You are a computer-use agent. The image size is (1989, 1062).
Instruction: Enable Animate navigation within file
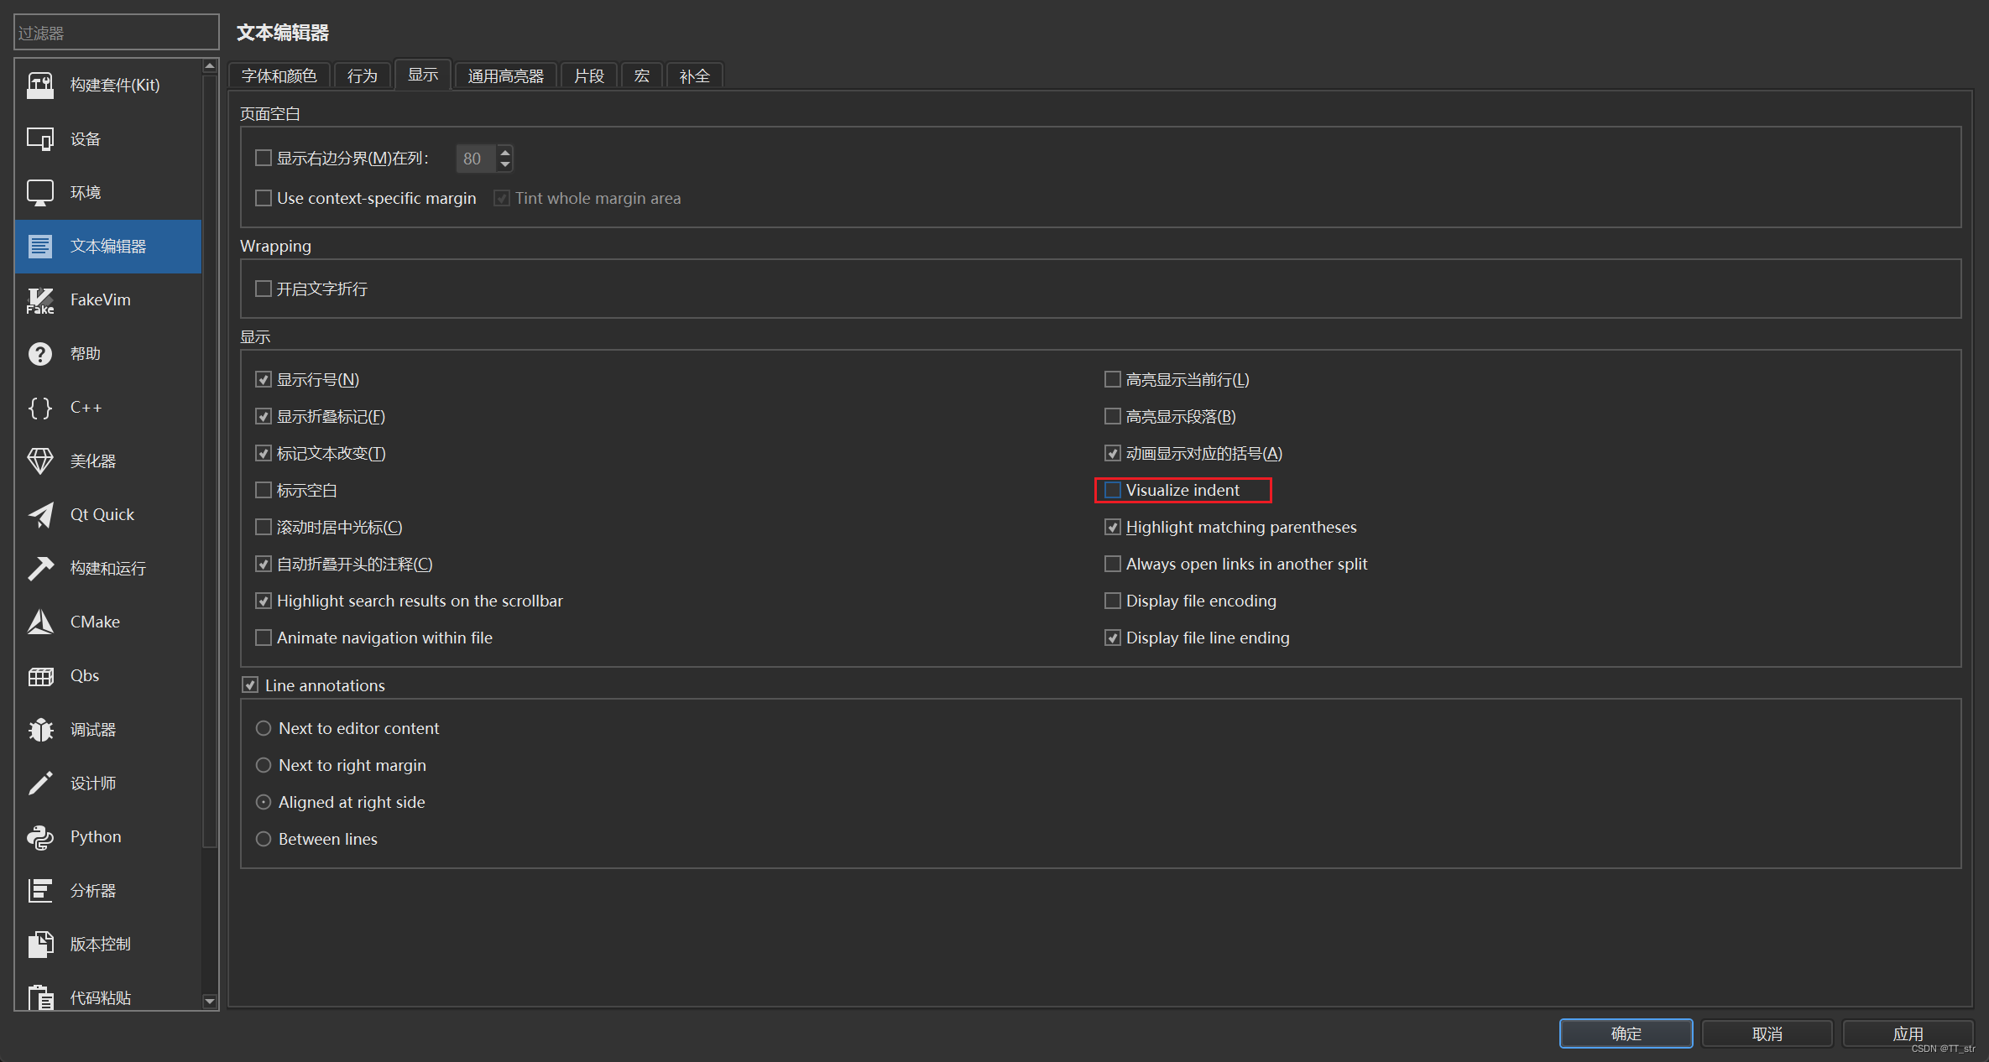pos(264,638)
